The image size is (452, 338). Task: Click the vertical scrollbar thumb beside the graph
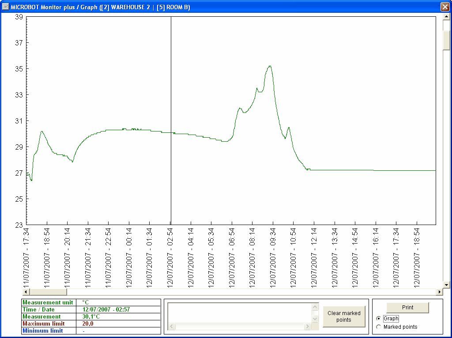click(x=446, y=41)
